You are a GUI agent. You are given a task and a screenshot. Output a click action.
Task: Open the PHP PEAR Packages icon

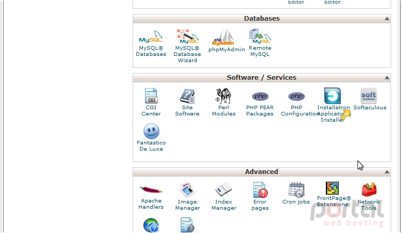pos(260,96)
